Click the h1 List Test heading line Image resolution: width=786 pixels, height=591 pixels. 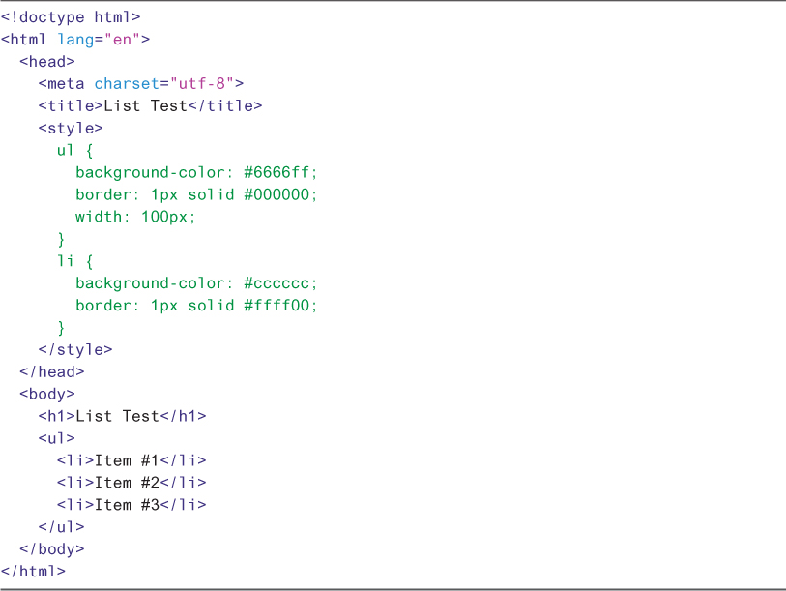point(122,416)
